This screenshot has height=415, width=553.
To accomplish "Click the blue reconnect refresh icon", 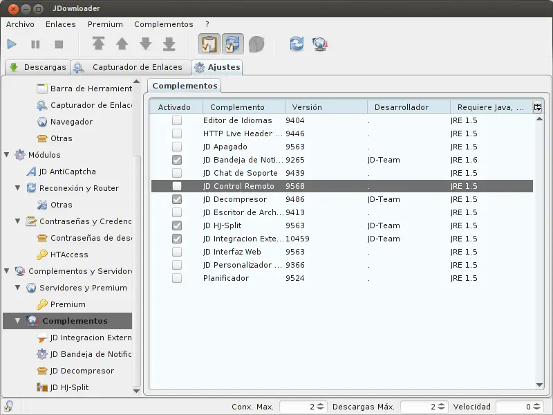I will tap(297, 44).
